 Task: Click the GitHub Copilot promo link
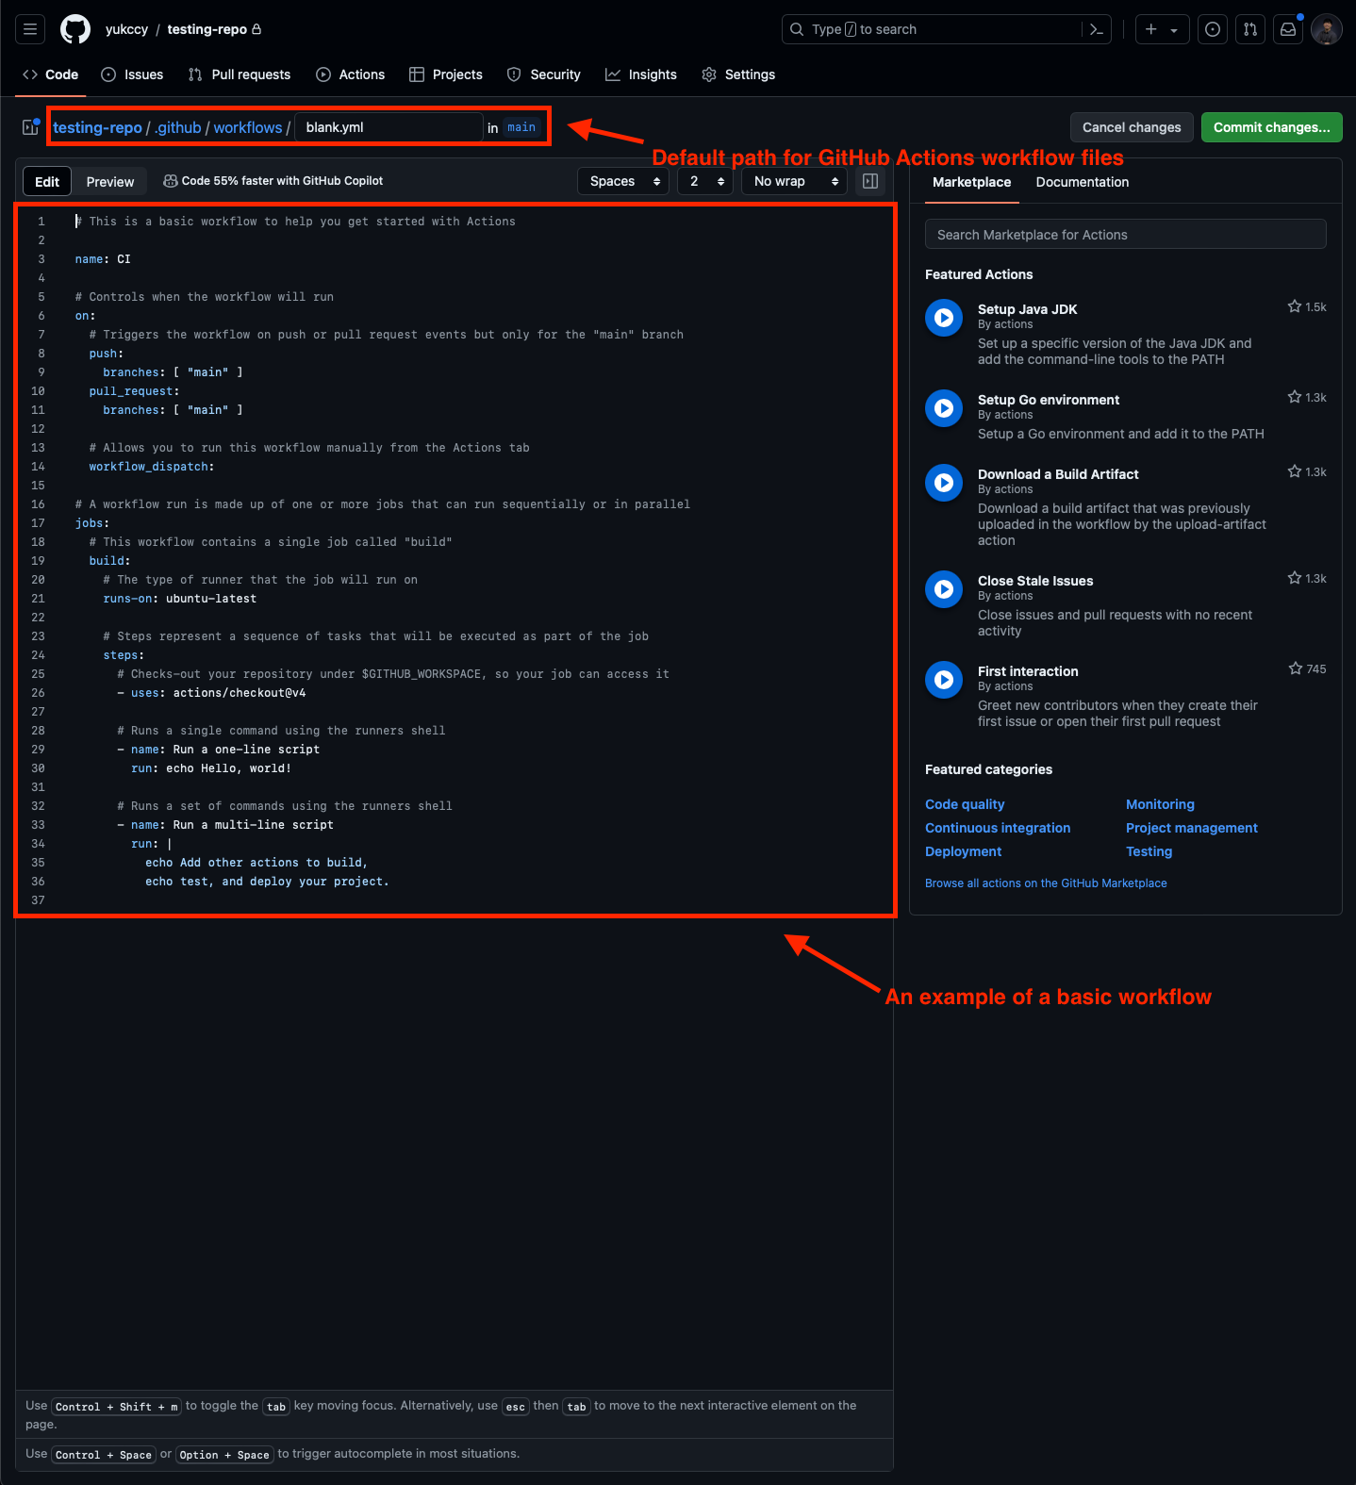[273, 181]
